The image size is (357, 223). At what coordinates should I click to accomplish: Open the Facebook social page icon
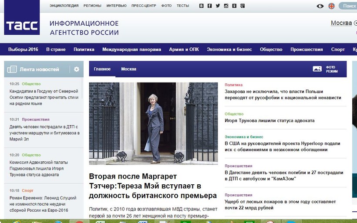(x=209, y=6)
